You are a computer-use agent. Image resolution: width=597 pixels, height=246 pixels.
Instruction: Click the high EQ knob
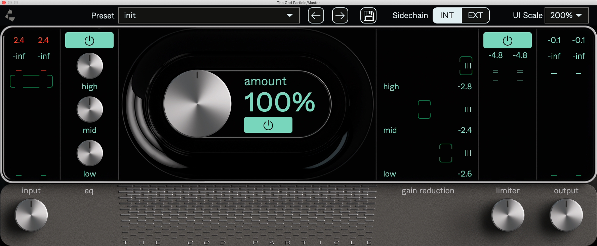coord(90,66)
